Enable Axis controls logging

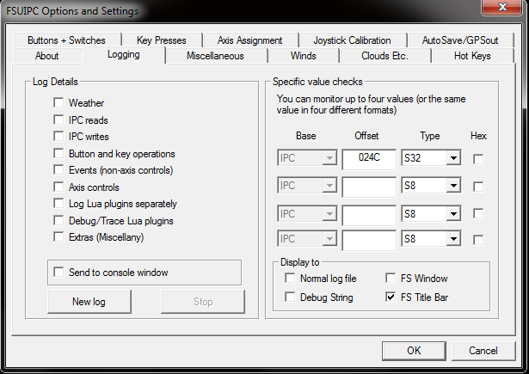58,187
